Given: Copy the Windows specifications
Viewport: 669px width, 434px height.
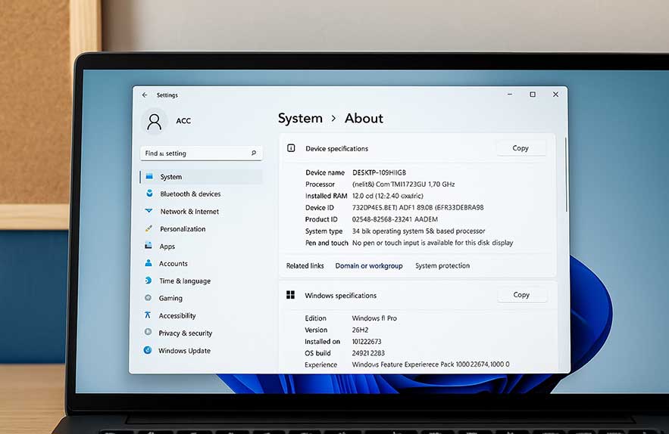Looking at the screenshot, I should [x=522, y=295].
